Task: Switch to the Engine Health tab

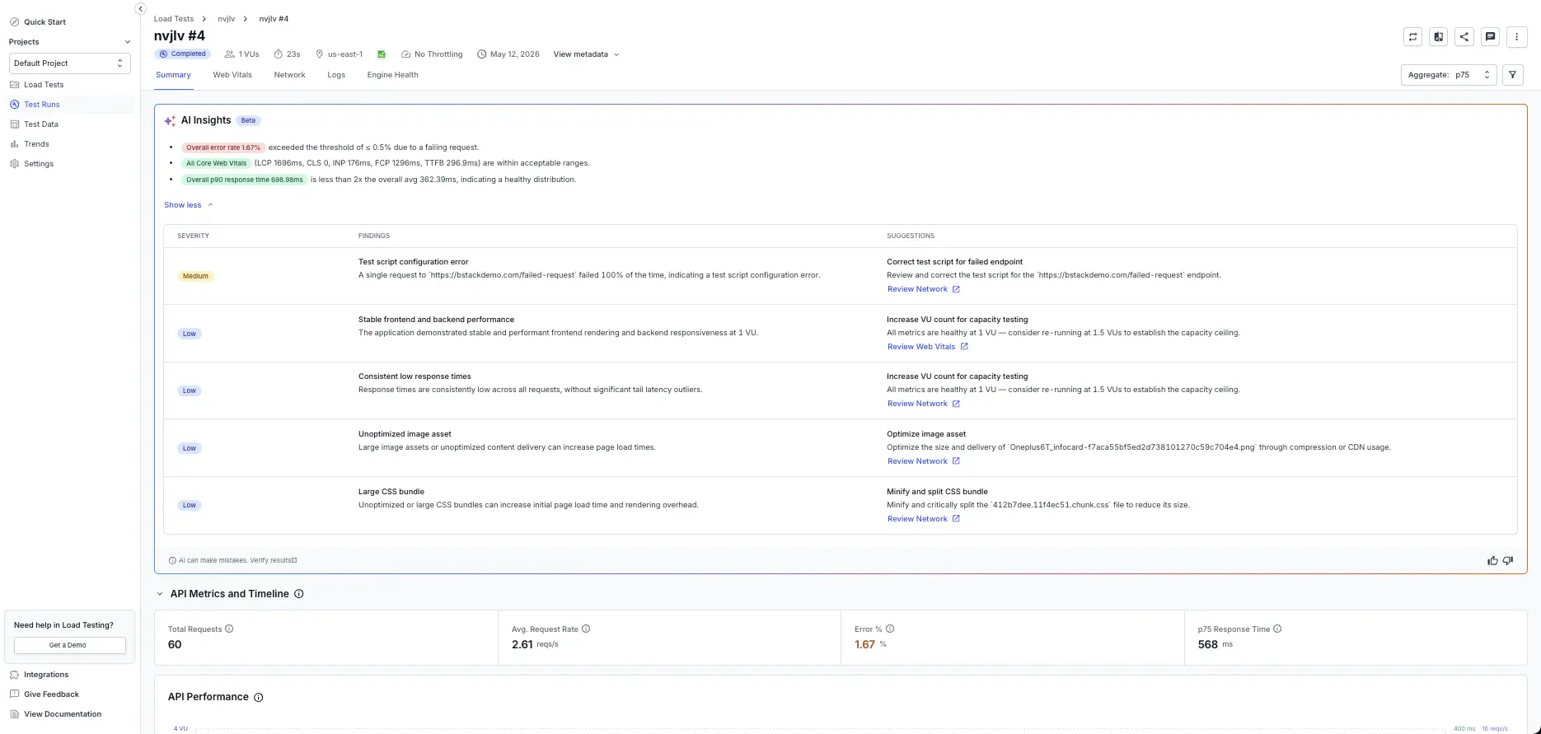Action: 392,75
